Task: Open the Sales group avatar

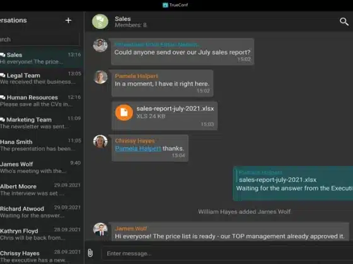Action: [100, 21]
